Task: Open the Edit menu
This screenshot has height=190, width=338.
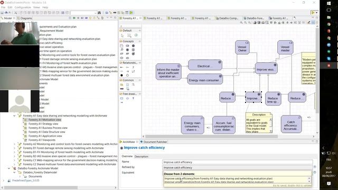Action: [10, 7]
